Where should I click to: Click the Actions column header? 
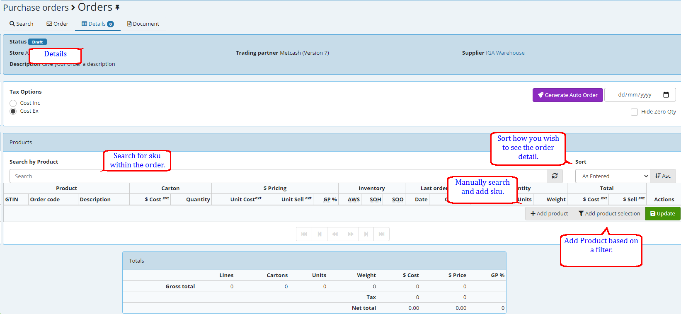click(x=664, y=200)
